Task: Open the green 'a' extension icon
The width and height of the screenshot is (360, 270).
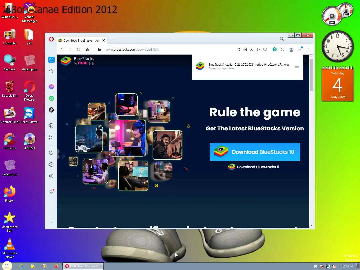Action: click(275, 49)
